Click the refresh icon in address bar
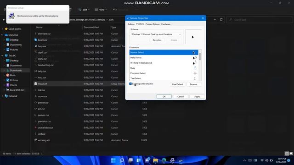294x165 pixels. (221, 20)
